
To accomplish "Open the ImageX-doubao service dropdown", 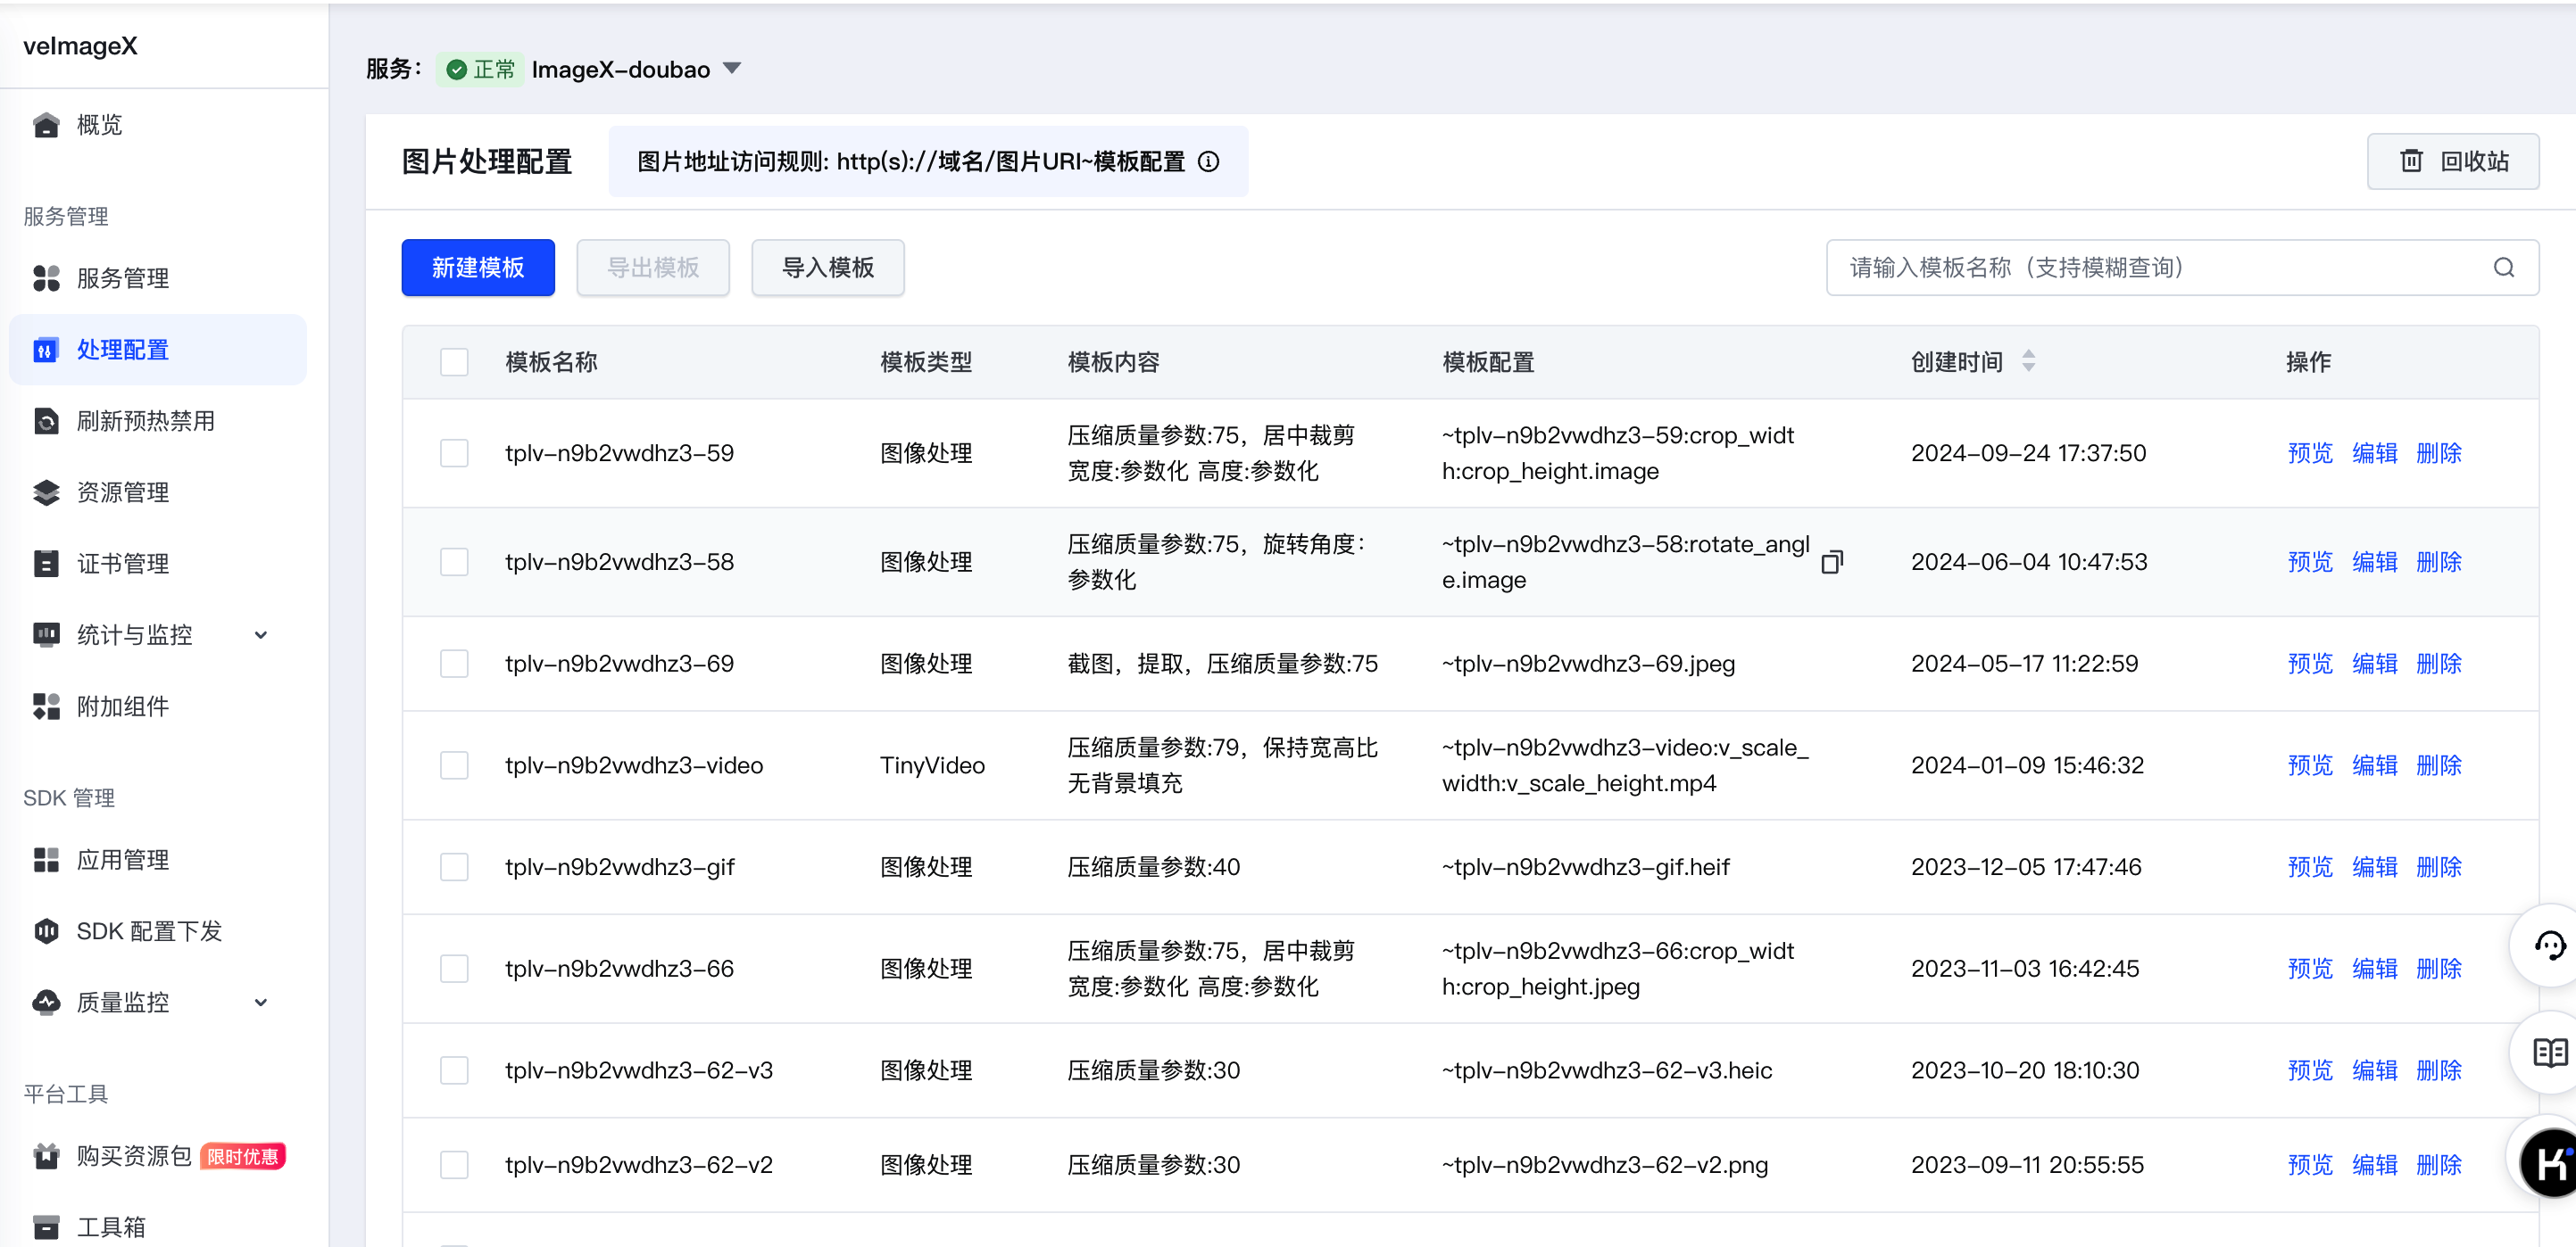I will point(732,69).
